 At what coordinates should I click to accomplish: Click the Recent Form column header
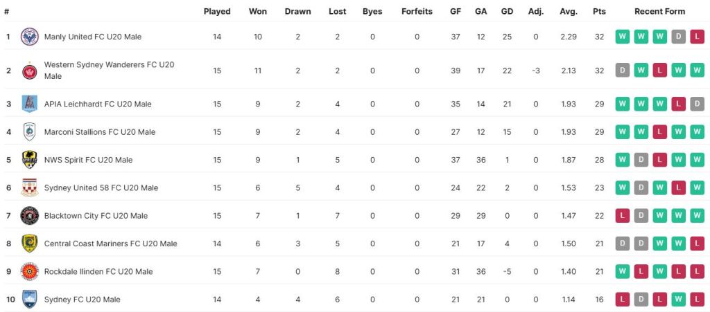coord(659,12)
